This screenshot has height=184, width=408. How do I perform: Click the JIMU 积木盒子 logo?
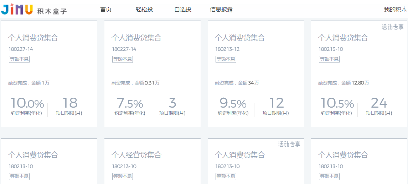tap(34, 9)
